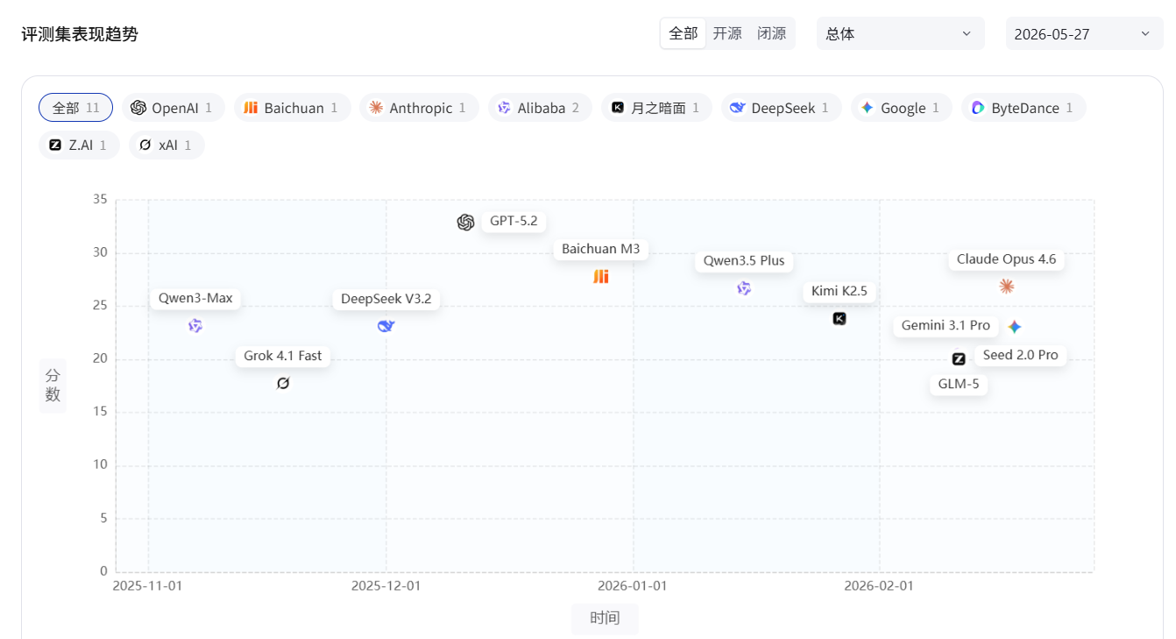Screen dimensions: 1176x639
Task: Filter by Anthropic vendor chip
Action: 419,108
